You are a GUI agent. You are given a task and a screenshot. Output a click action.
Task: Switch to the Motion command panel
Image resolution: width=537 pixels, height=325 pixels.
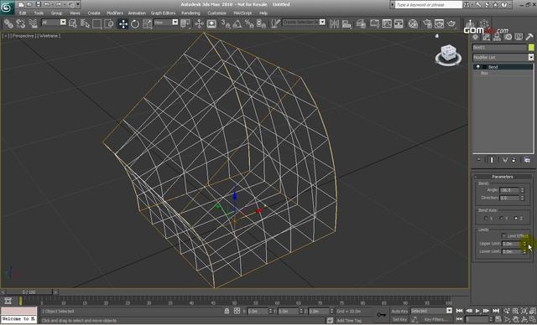(508, 37)
